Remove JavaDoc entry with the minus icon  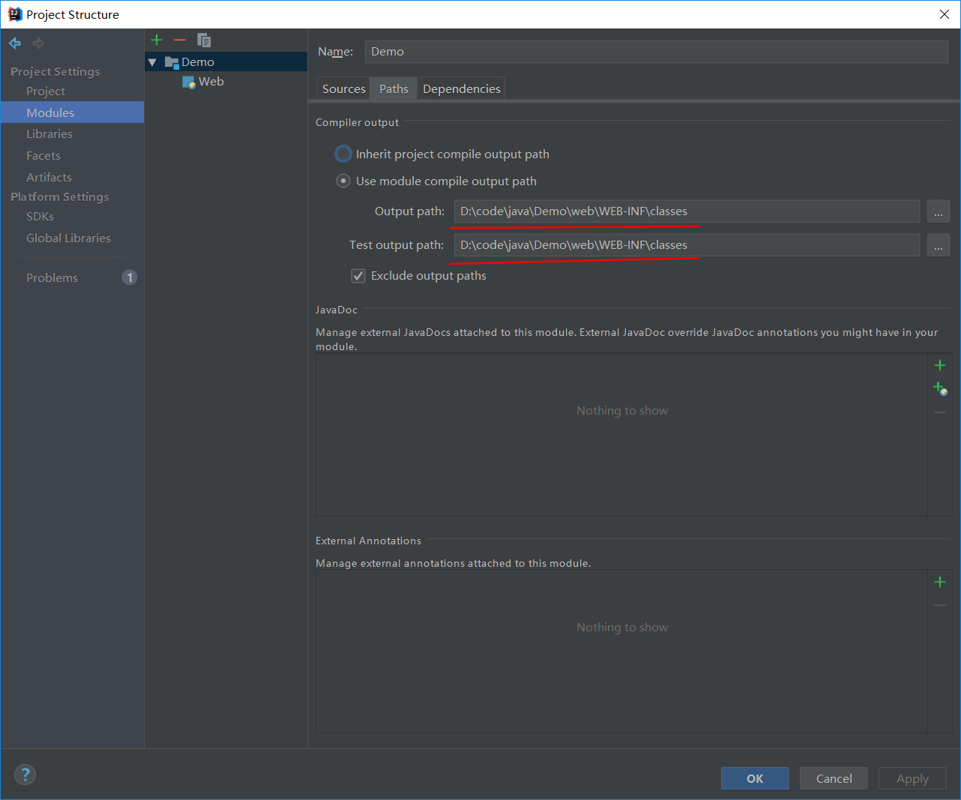click(x=940, y=412)
